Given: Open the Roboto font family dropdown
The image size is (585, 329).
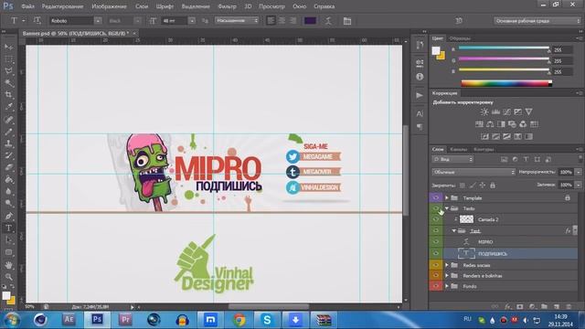Looking at the screenshot, I should (x=98, y=21).
